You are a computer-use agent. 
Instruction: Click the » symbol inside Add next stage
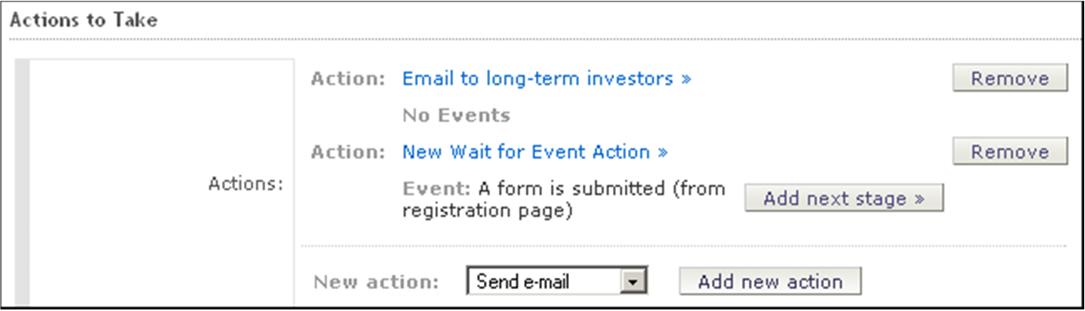pyautogui.click(x=918, y=199)
